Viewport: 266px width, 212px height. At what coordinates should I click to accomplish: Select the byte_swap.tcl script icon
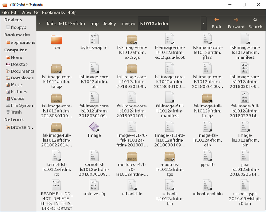pos(94,39)
